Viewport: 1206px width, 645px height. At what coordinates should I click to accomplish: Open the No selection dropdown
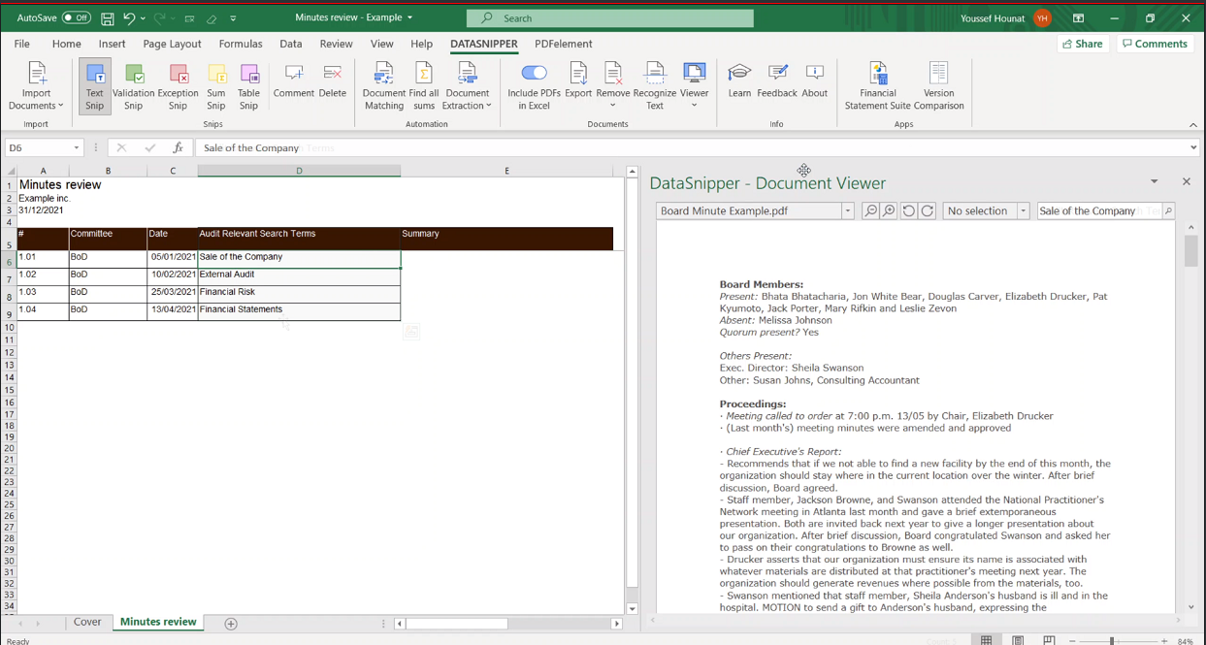(1023, 210)
